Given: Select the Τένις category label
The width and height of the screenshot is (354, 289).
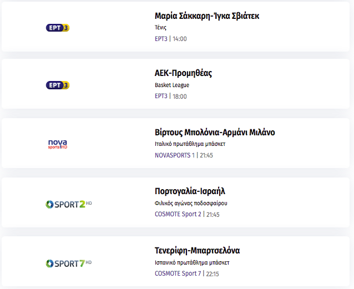Looking at the screenshot, I should click(x=160, y=28).
